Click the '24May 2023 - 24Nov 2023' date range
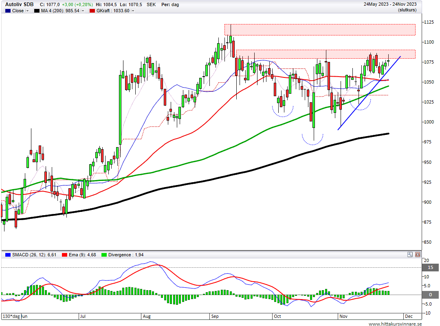440x326 pixels. pyautogui.click(x=390, y=4)
